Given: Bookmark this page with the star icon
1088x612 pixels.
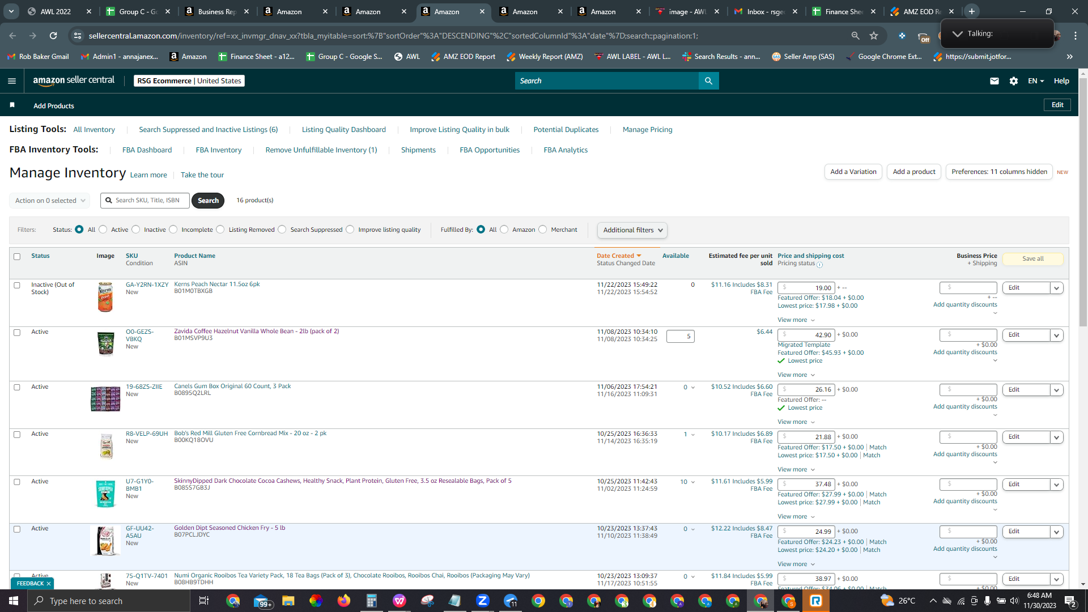Looking at the screenshot, I should [874, 36].
